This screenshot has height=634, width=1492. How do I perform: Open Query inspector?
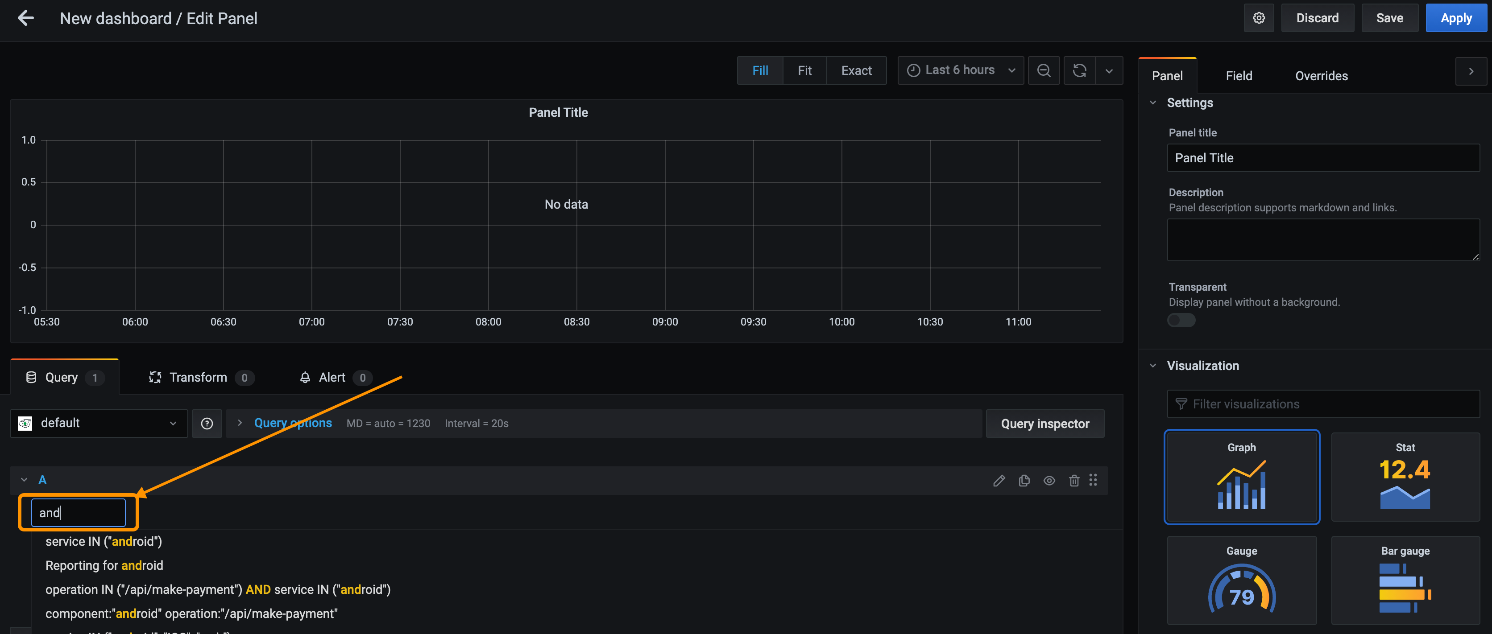[1044, 424]
